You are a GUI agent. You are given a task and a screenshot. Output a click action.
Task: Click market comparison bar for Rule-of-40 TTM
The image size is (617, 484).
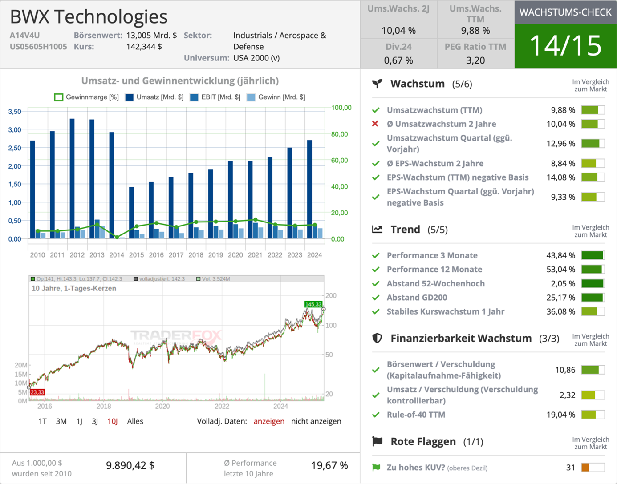pos(593,415)
